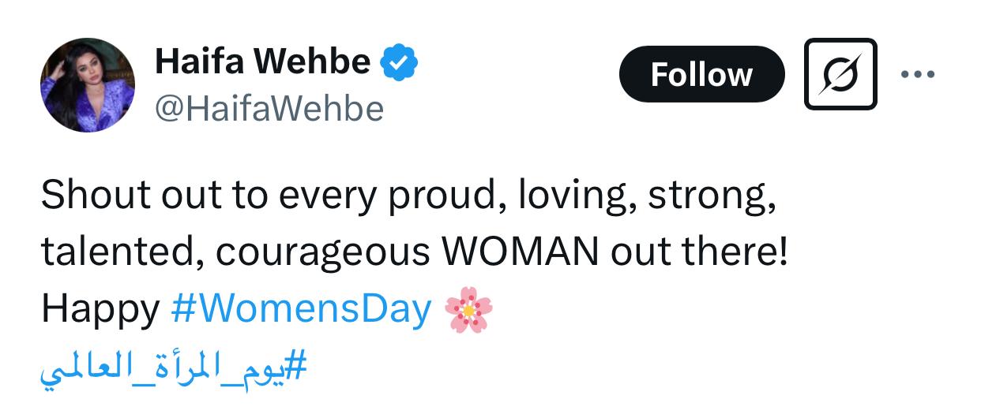Open the Arabic Women's Day hashtag
The image size is (981, 414).
click(x=173, y=366)
